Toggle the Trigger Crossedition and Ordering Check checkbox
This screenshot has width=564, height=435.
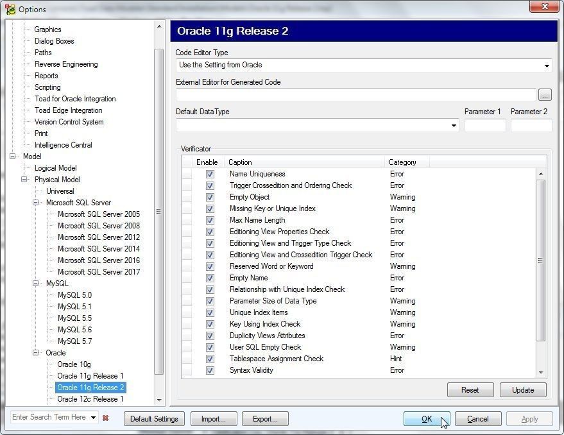tap(210, 185)
